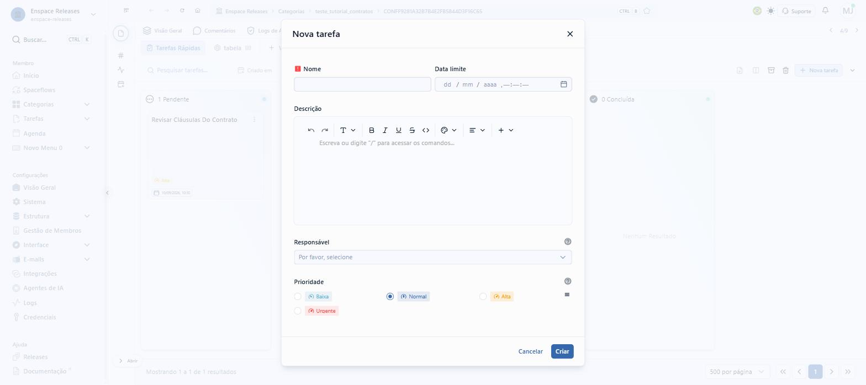The width and height of the screenshot is (866, 385).
Task: Collapse the left sidebar arrow
Action: tap(107, 192)
